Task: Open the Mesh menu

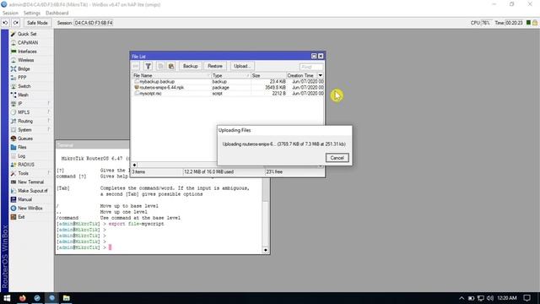Action: [23, 95]
